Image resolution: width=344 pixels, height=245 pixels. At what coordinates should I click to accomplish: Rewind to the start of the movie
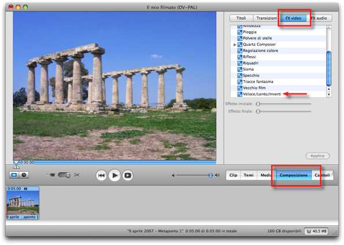pos(101,175)
